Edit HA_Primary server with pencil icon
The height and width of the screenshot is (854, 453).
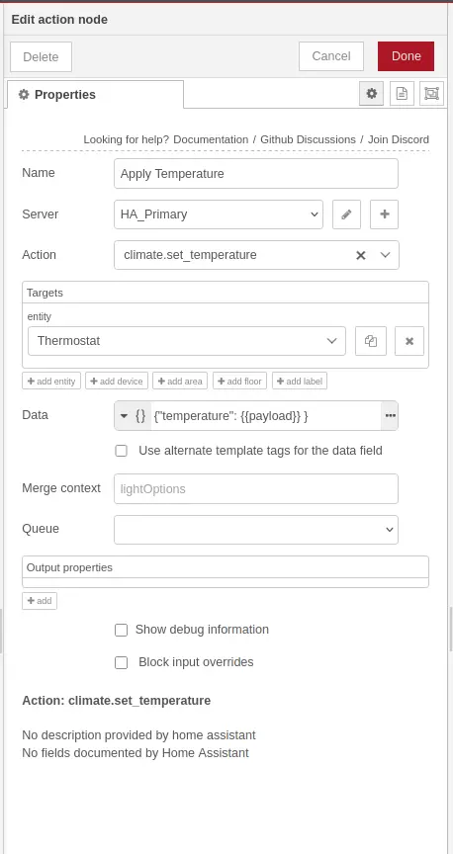[347, 214]
